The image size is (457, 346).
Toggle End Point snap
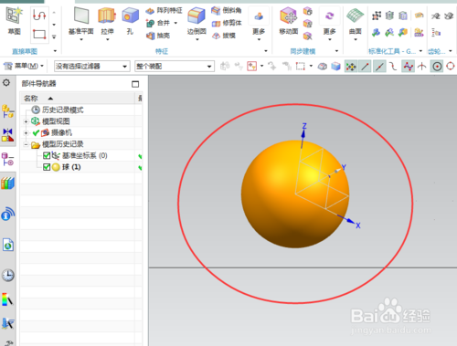pyautogui.click(x=365, y=66)
